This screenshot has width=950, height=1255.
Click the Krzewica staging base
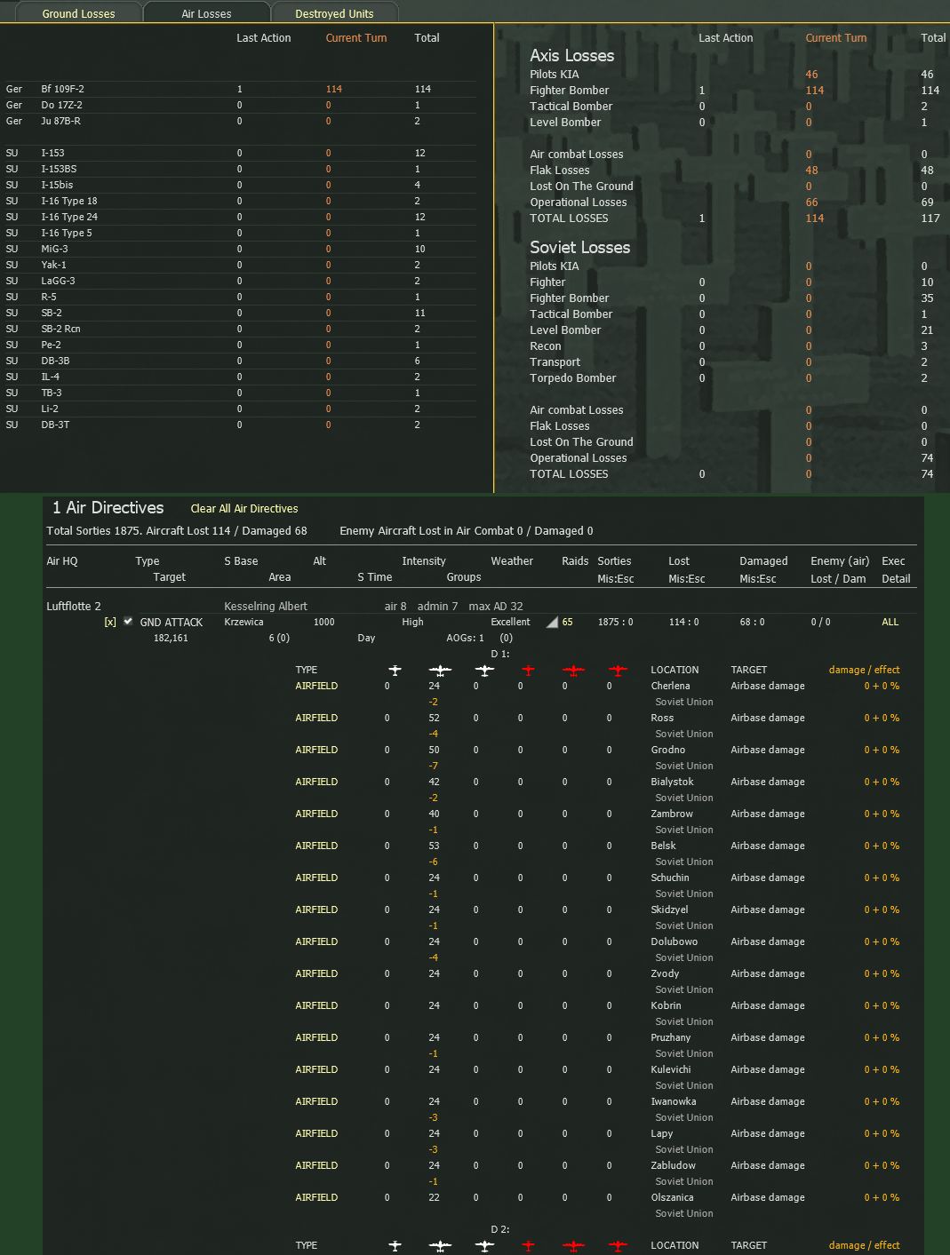pos(243,622)
